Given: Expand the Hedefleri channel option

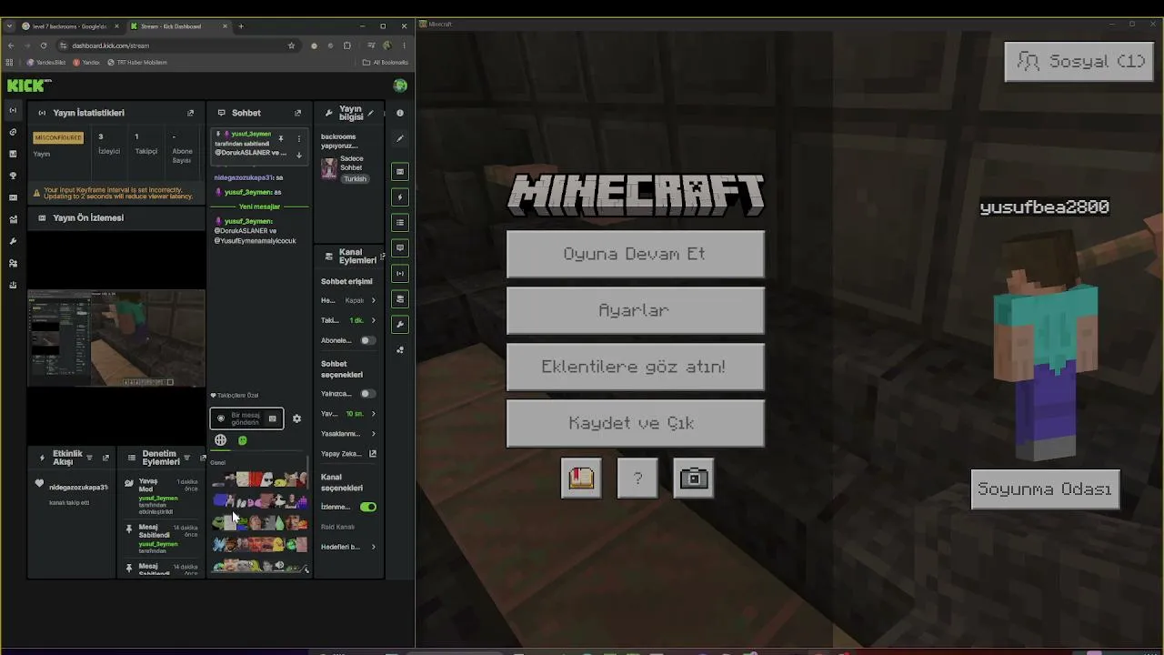Looking at the screenshot, I should pos(373,547).
